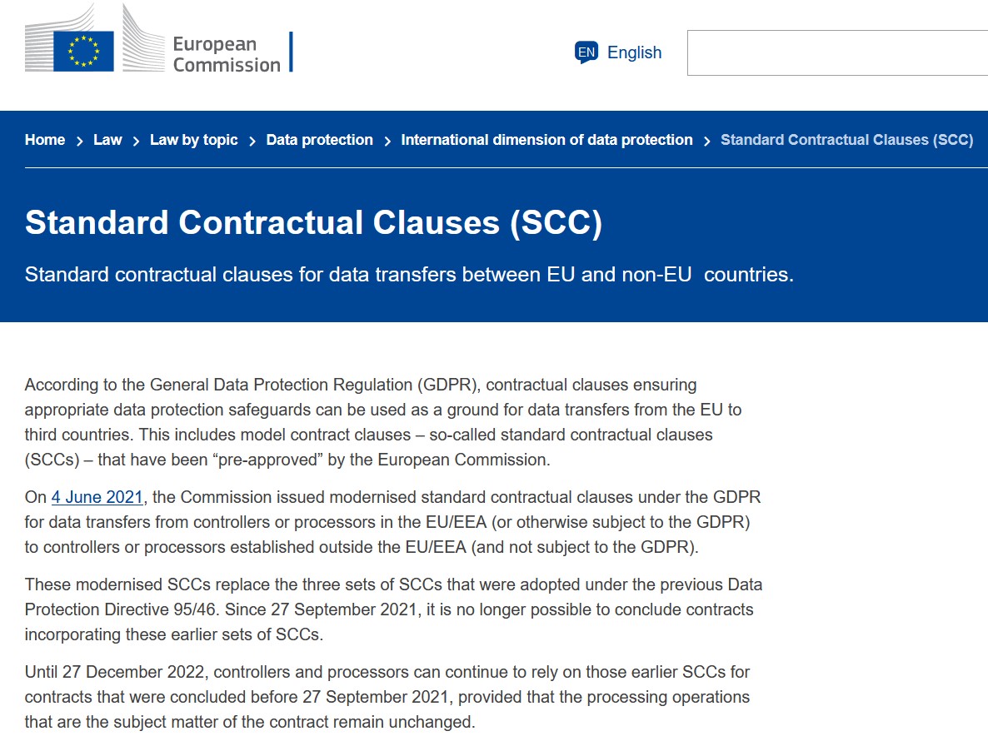This screenshot has height=746, width=988.
Task: Open the Data protection breadcrumb
Action: [x=319, y=140]
